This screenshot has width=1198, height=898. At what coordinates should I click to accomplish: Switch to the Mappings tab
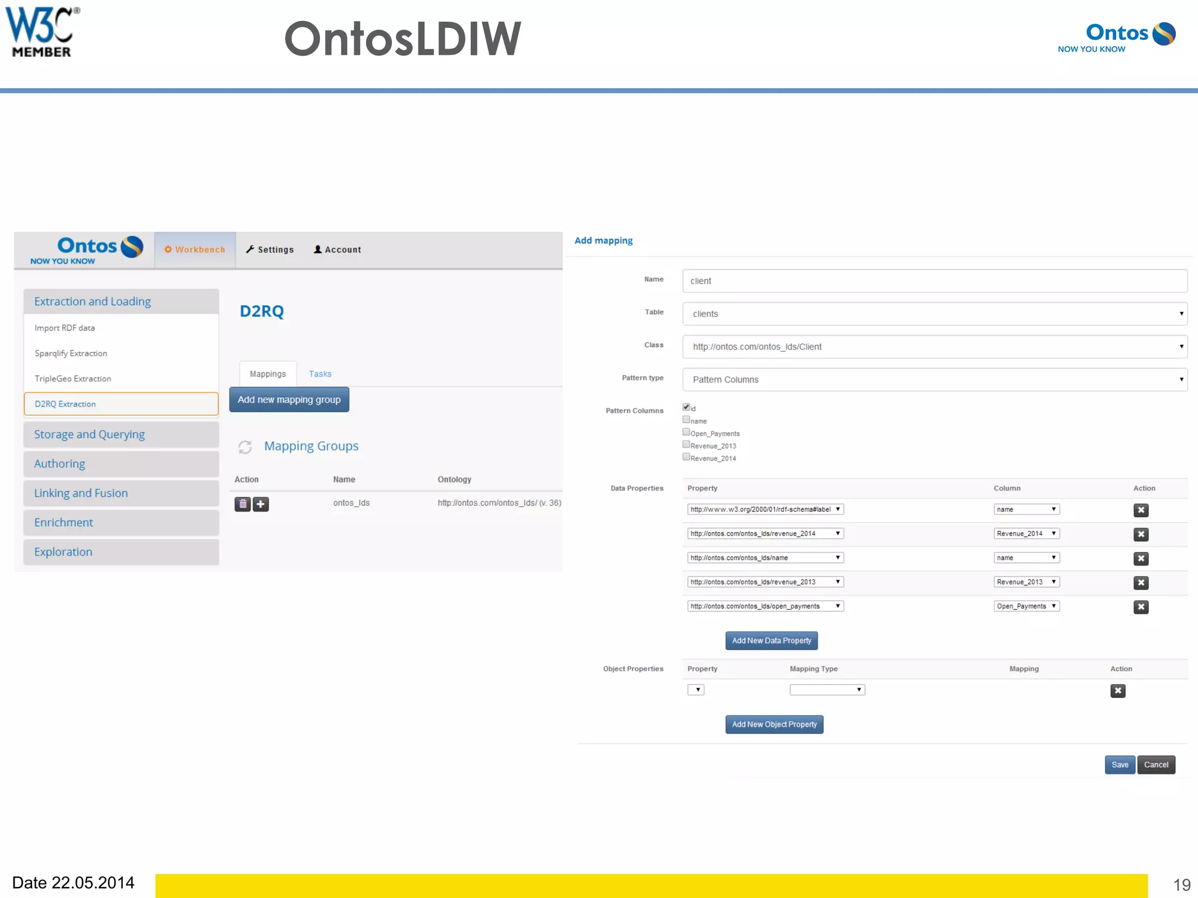268,374
